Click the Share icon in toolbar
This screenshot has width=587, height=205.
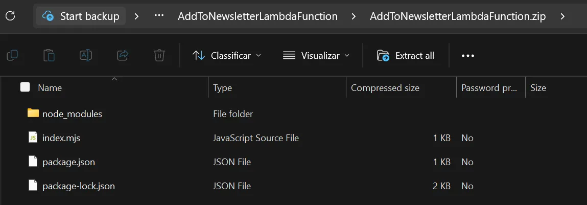[x=123, y=55]
